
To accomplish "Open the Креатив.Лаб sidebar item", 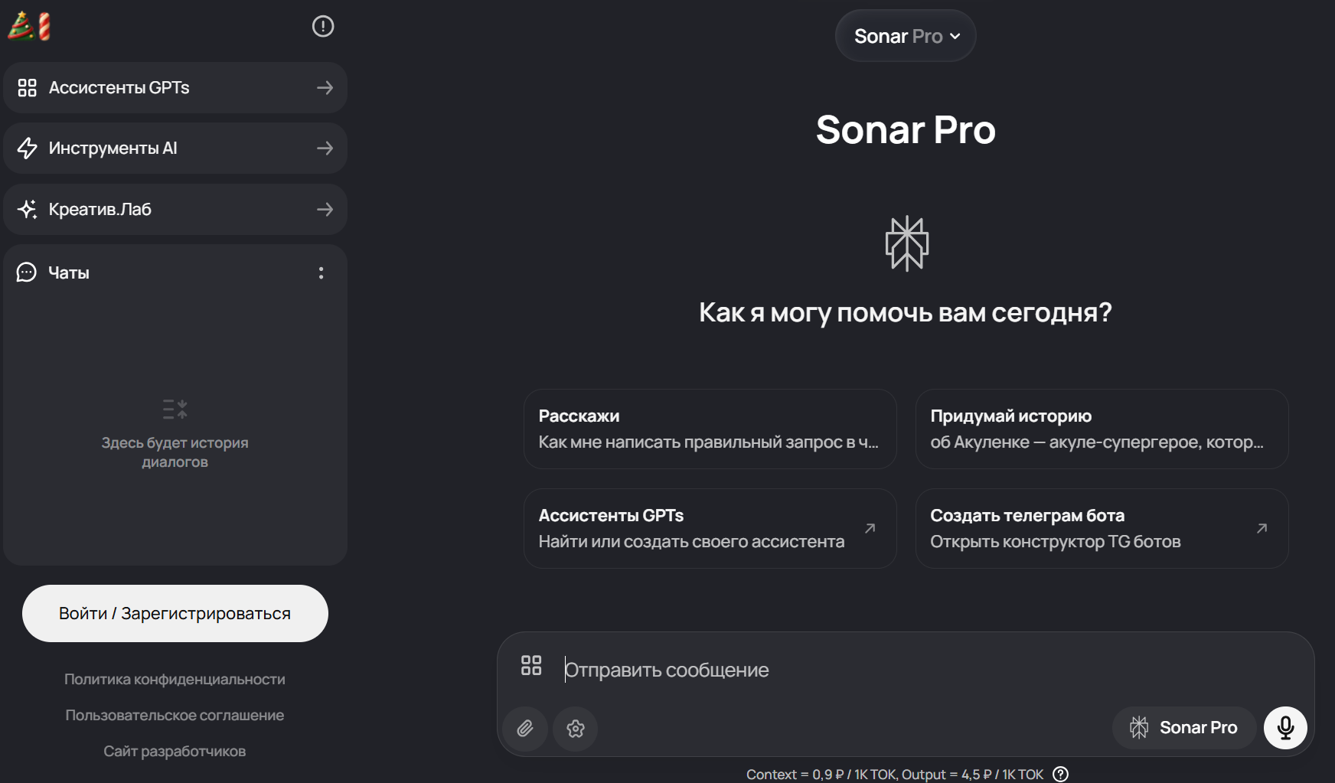I will point(175,209).
